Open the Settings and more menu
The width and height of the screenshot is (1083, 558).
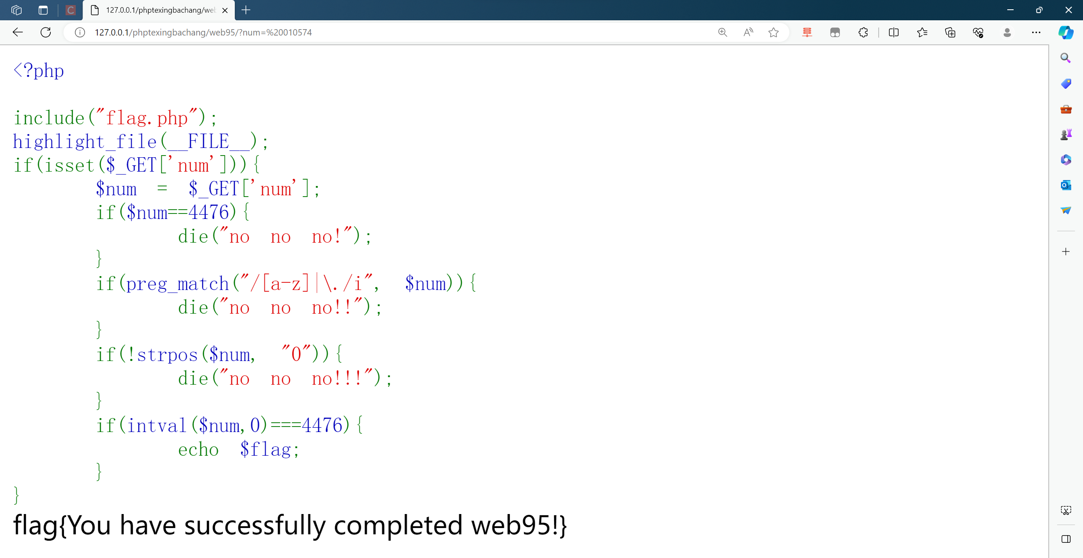pos(1036,33)
